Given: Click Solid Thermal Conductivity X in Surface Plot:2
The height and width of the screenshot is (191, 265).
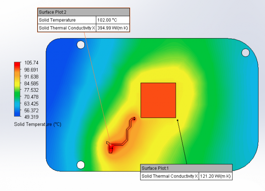Looking at the screenshot, I should [x=67, y=28].
